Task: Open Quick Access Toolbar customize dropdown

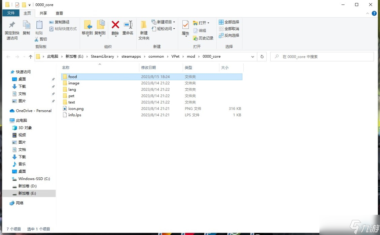Action: [x=29, y=5]
